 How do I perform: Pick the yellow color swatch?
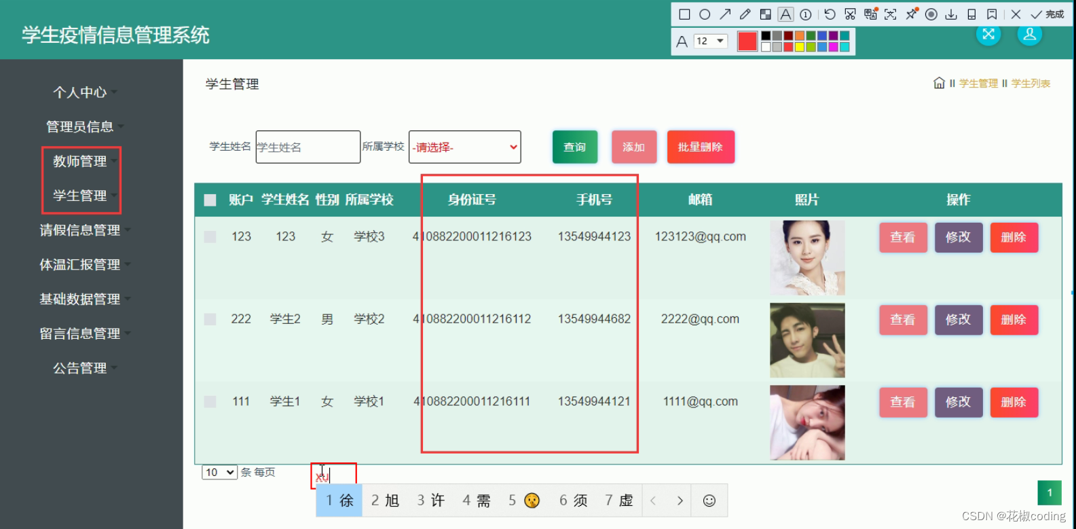tap(800, 47)
